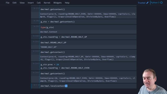Click the g_ctx.prec = 28 line
Viewport: 167px width, 94px height.
pyautogui.click(x=50, y=64)
